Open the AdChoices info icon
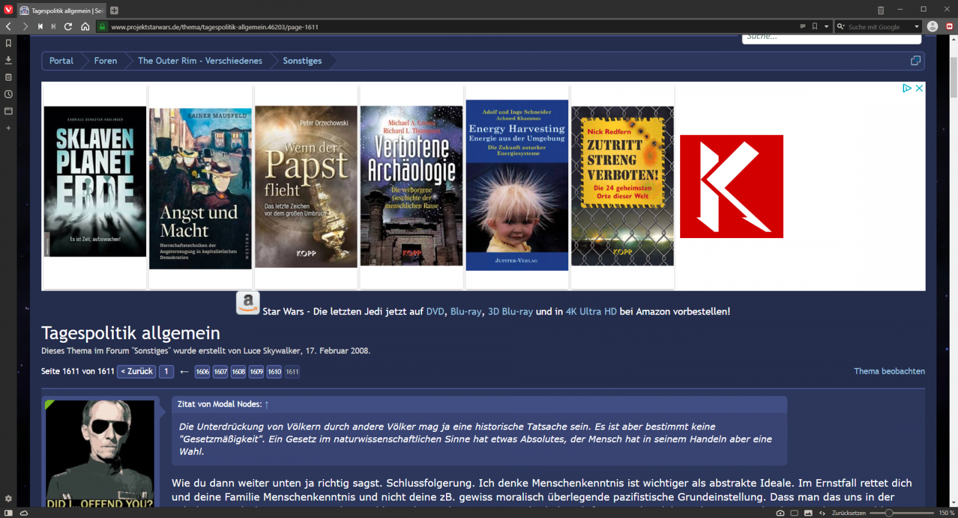Image resolution: width=958 pixels, height=518 pixels. pyautogui.click(x=907, y=88)
